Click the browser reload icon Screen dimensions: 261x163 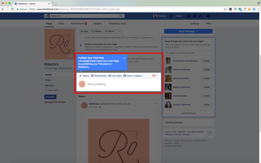pyautogui.click(x=12, y=9)
